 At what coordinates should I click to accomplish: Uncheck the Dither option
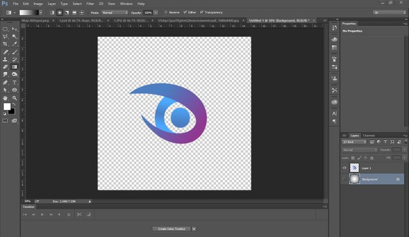click(x=185, y=12)
